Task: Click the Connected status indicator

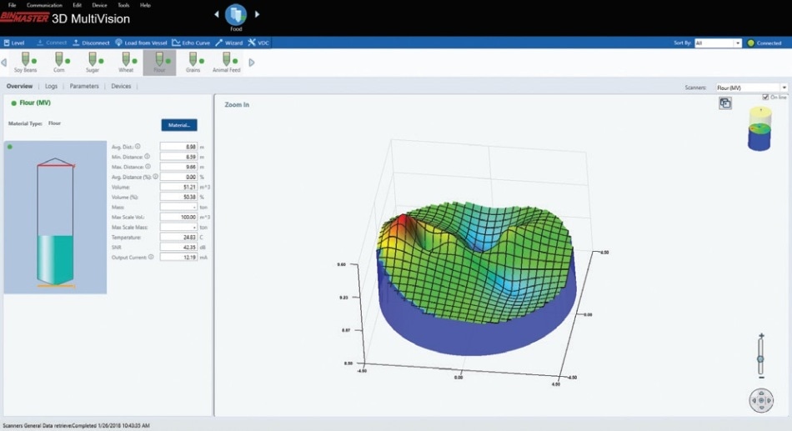Action: [x=764, y=43]
